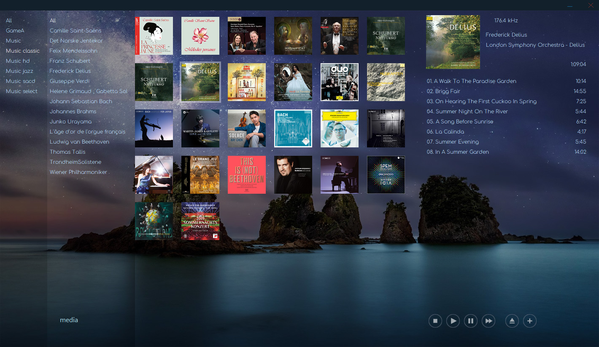
Task: Open the This Is (Not) Beethoven album
Action: click(x=247, y=175)
